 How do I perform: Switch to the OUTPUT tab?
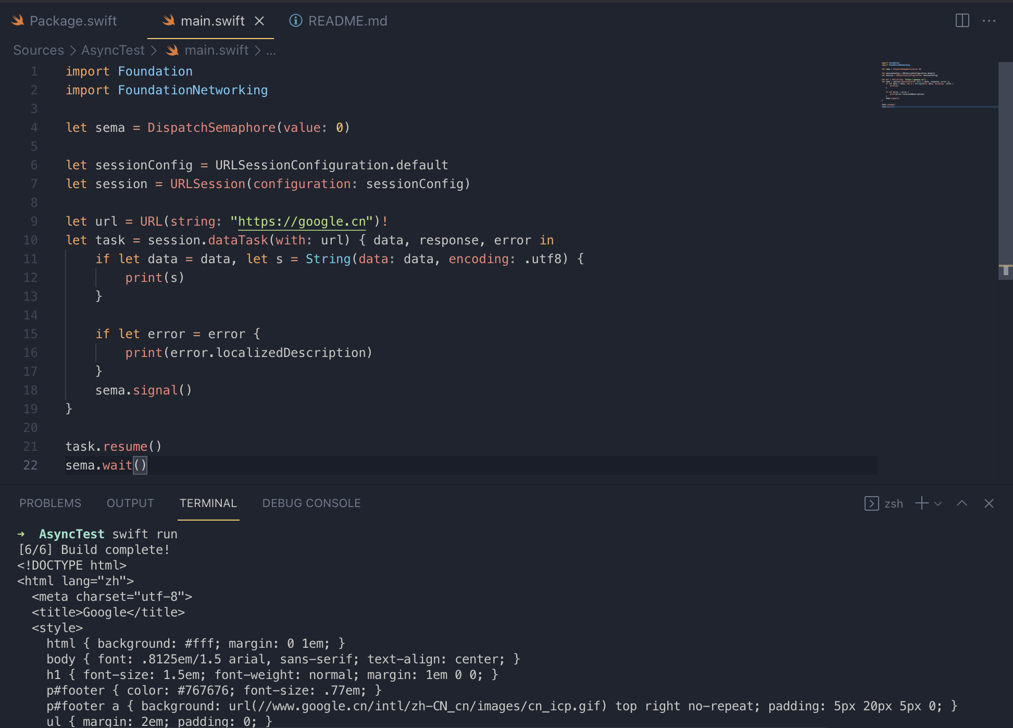130,503
